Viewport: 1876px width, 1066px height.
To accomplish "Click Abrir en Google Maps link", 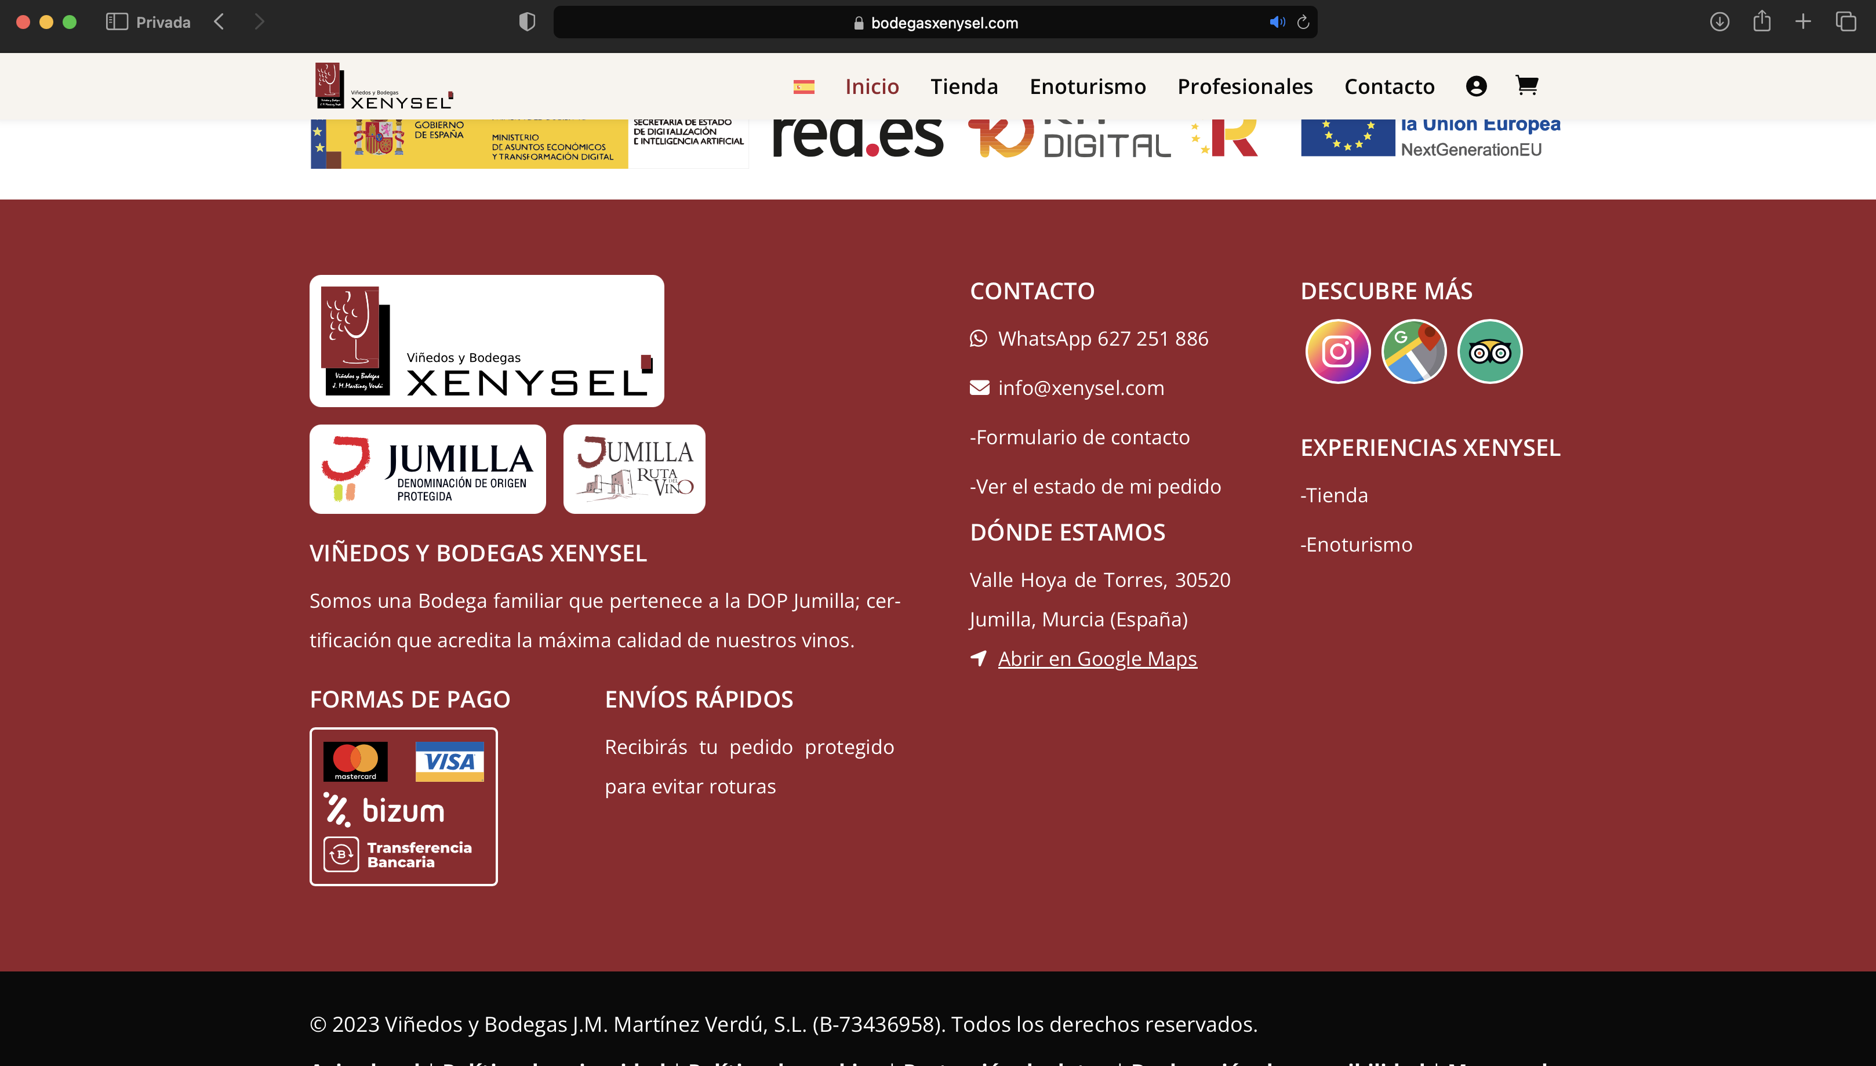I will point(1097,658).
